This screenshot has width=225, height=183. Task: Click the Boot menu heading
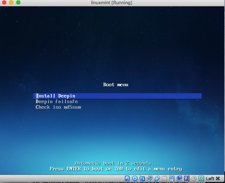(116, 85)
